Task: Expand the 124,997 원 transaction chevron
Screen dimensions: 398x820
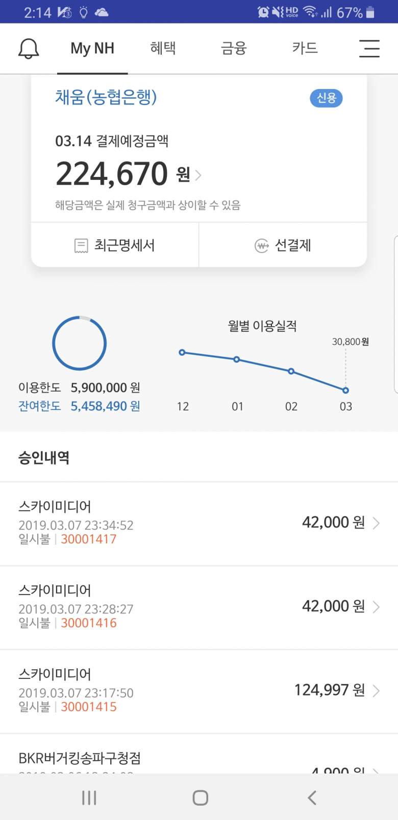Action: click(x=376, y=691)
